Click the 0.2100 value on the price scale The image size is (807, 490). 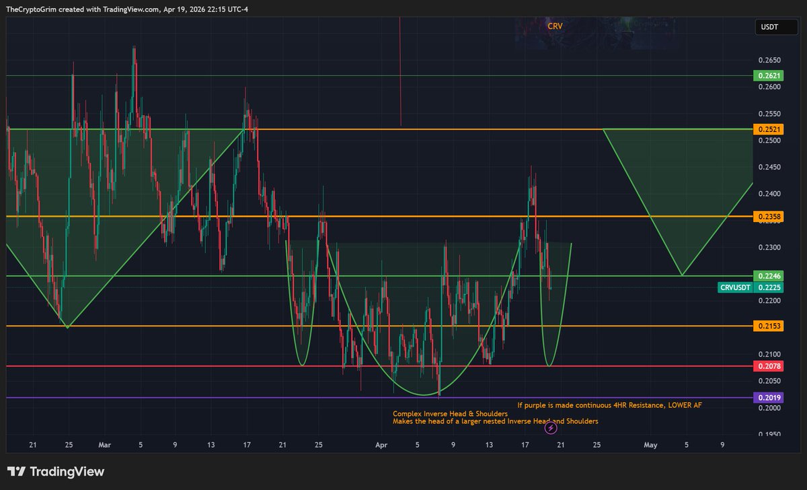(769, 355)
